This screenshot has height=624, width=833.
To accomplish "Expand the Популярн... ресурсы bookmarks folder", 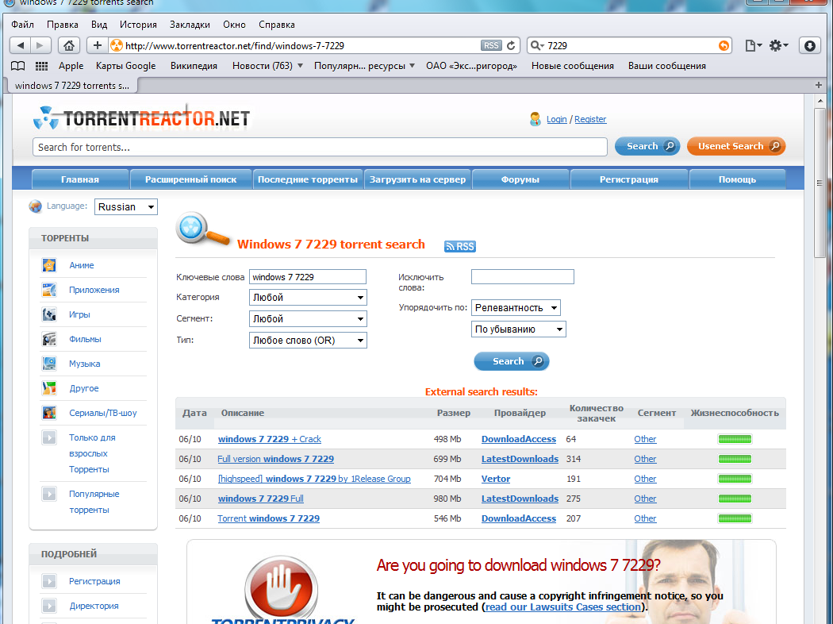I will click(x=364, y=66).
